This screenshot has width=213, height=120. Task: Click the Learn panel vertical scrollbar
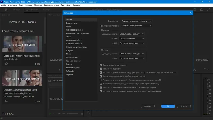[45, 31]
